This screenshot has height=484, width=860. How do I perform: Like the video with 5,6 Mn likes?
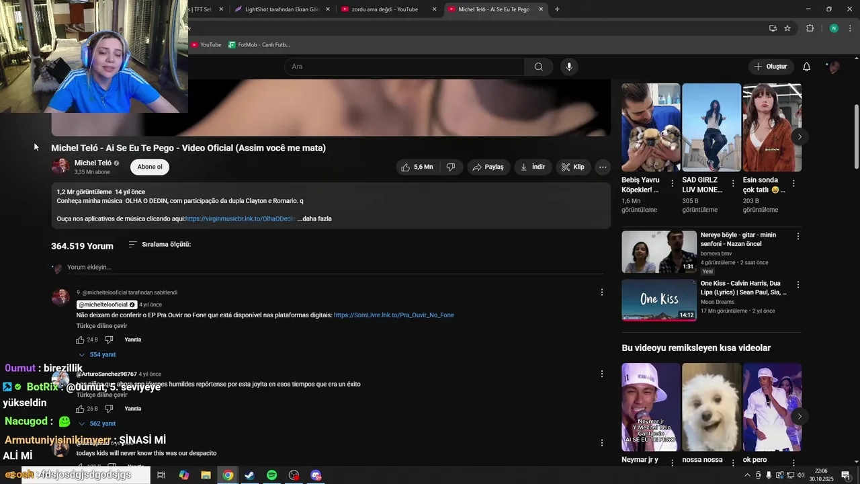(417, 167)
